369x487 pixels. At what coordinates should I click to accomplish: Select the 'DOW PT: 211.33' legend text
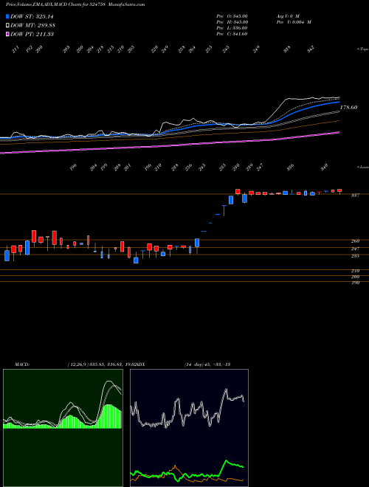point(32,34)
